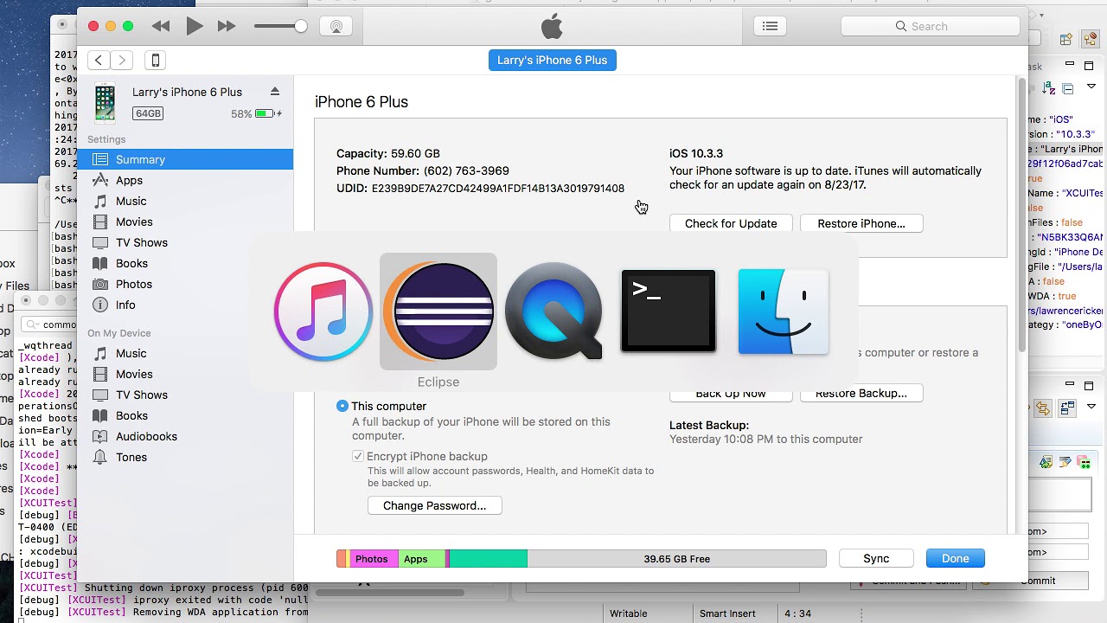
Task: Click Larry's iPhone 6 Plus tab
Action: [552, 60]
